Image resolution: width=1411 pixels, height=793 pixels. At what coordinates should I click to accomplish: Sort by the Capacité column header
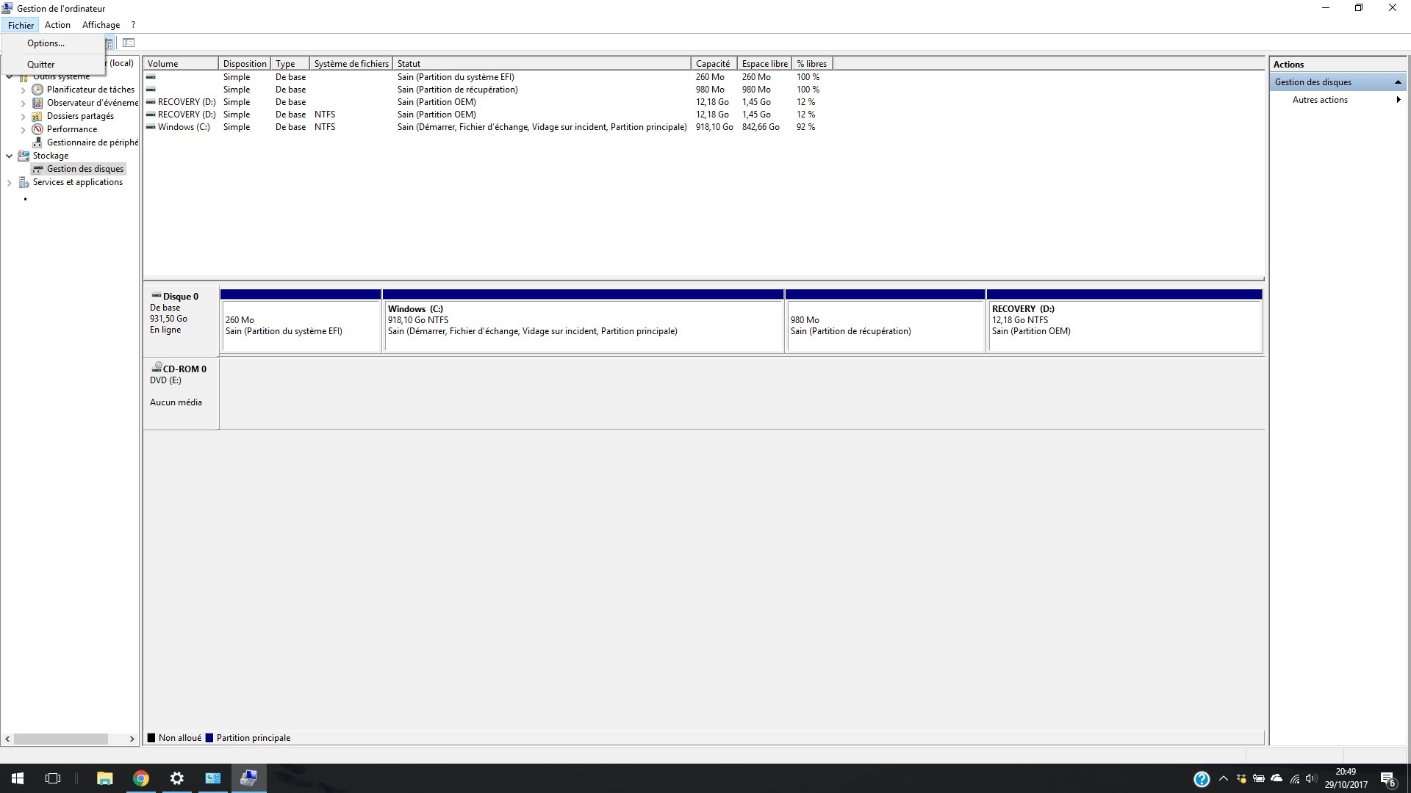[x=714, y=64]
